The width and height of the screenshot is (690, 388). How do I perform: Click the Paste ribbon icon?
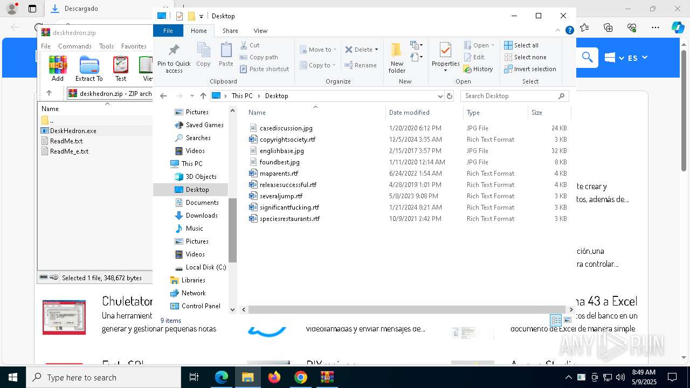coord(226,55)
